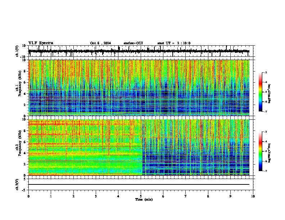Click the log(PSD) label beside ch.1 color bar
Image resolution: width=285 pixels, height=220 pixels.
[x=269, y=94]
